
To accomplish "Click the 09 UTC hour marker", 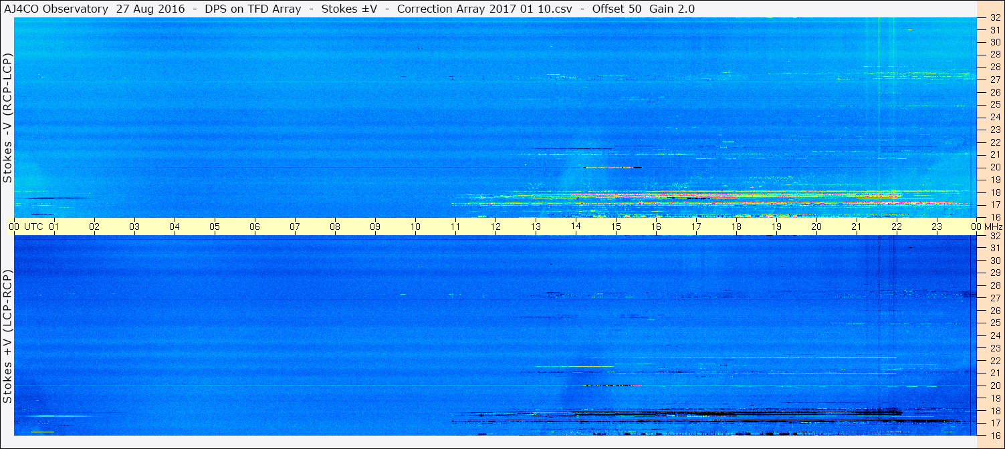I will tap(375, 227).
